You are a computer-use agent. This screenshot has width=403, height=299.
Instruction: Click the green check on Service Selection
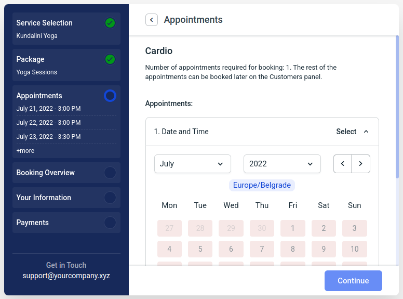[x=110, y=23]
